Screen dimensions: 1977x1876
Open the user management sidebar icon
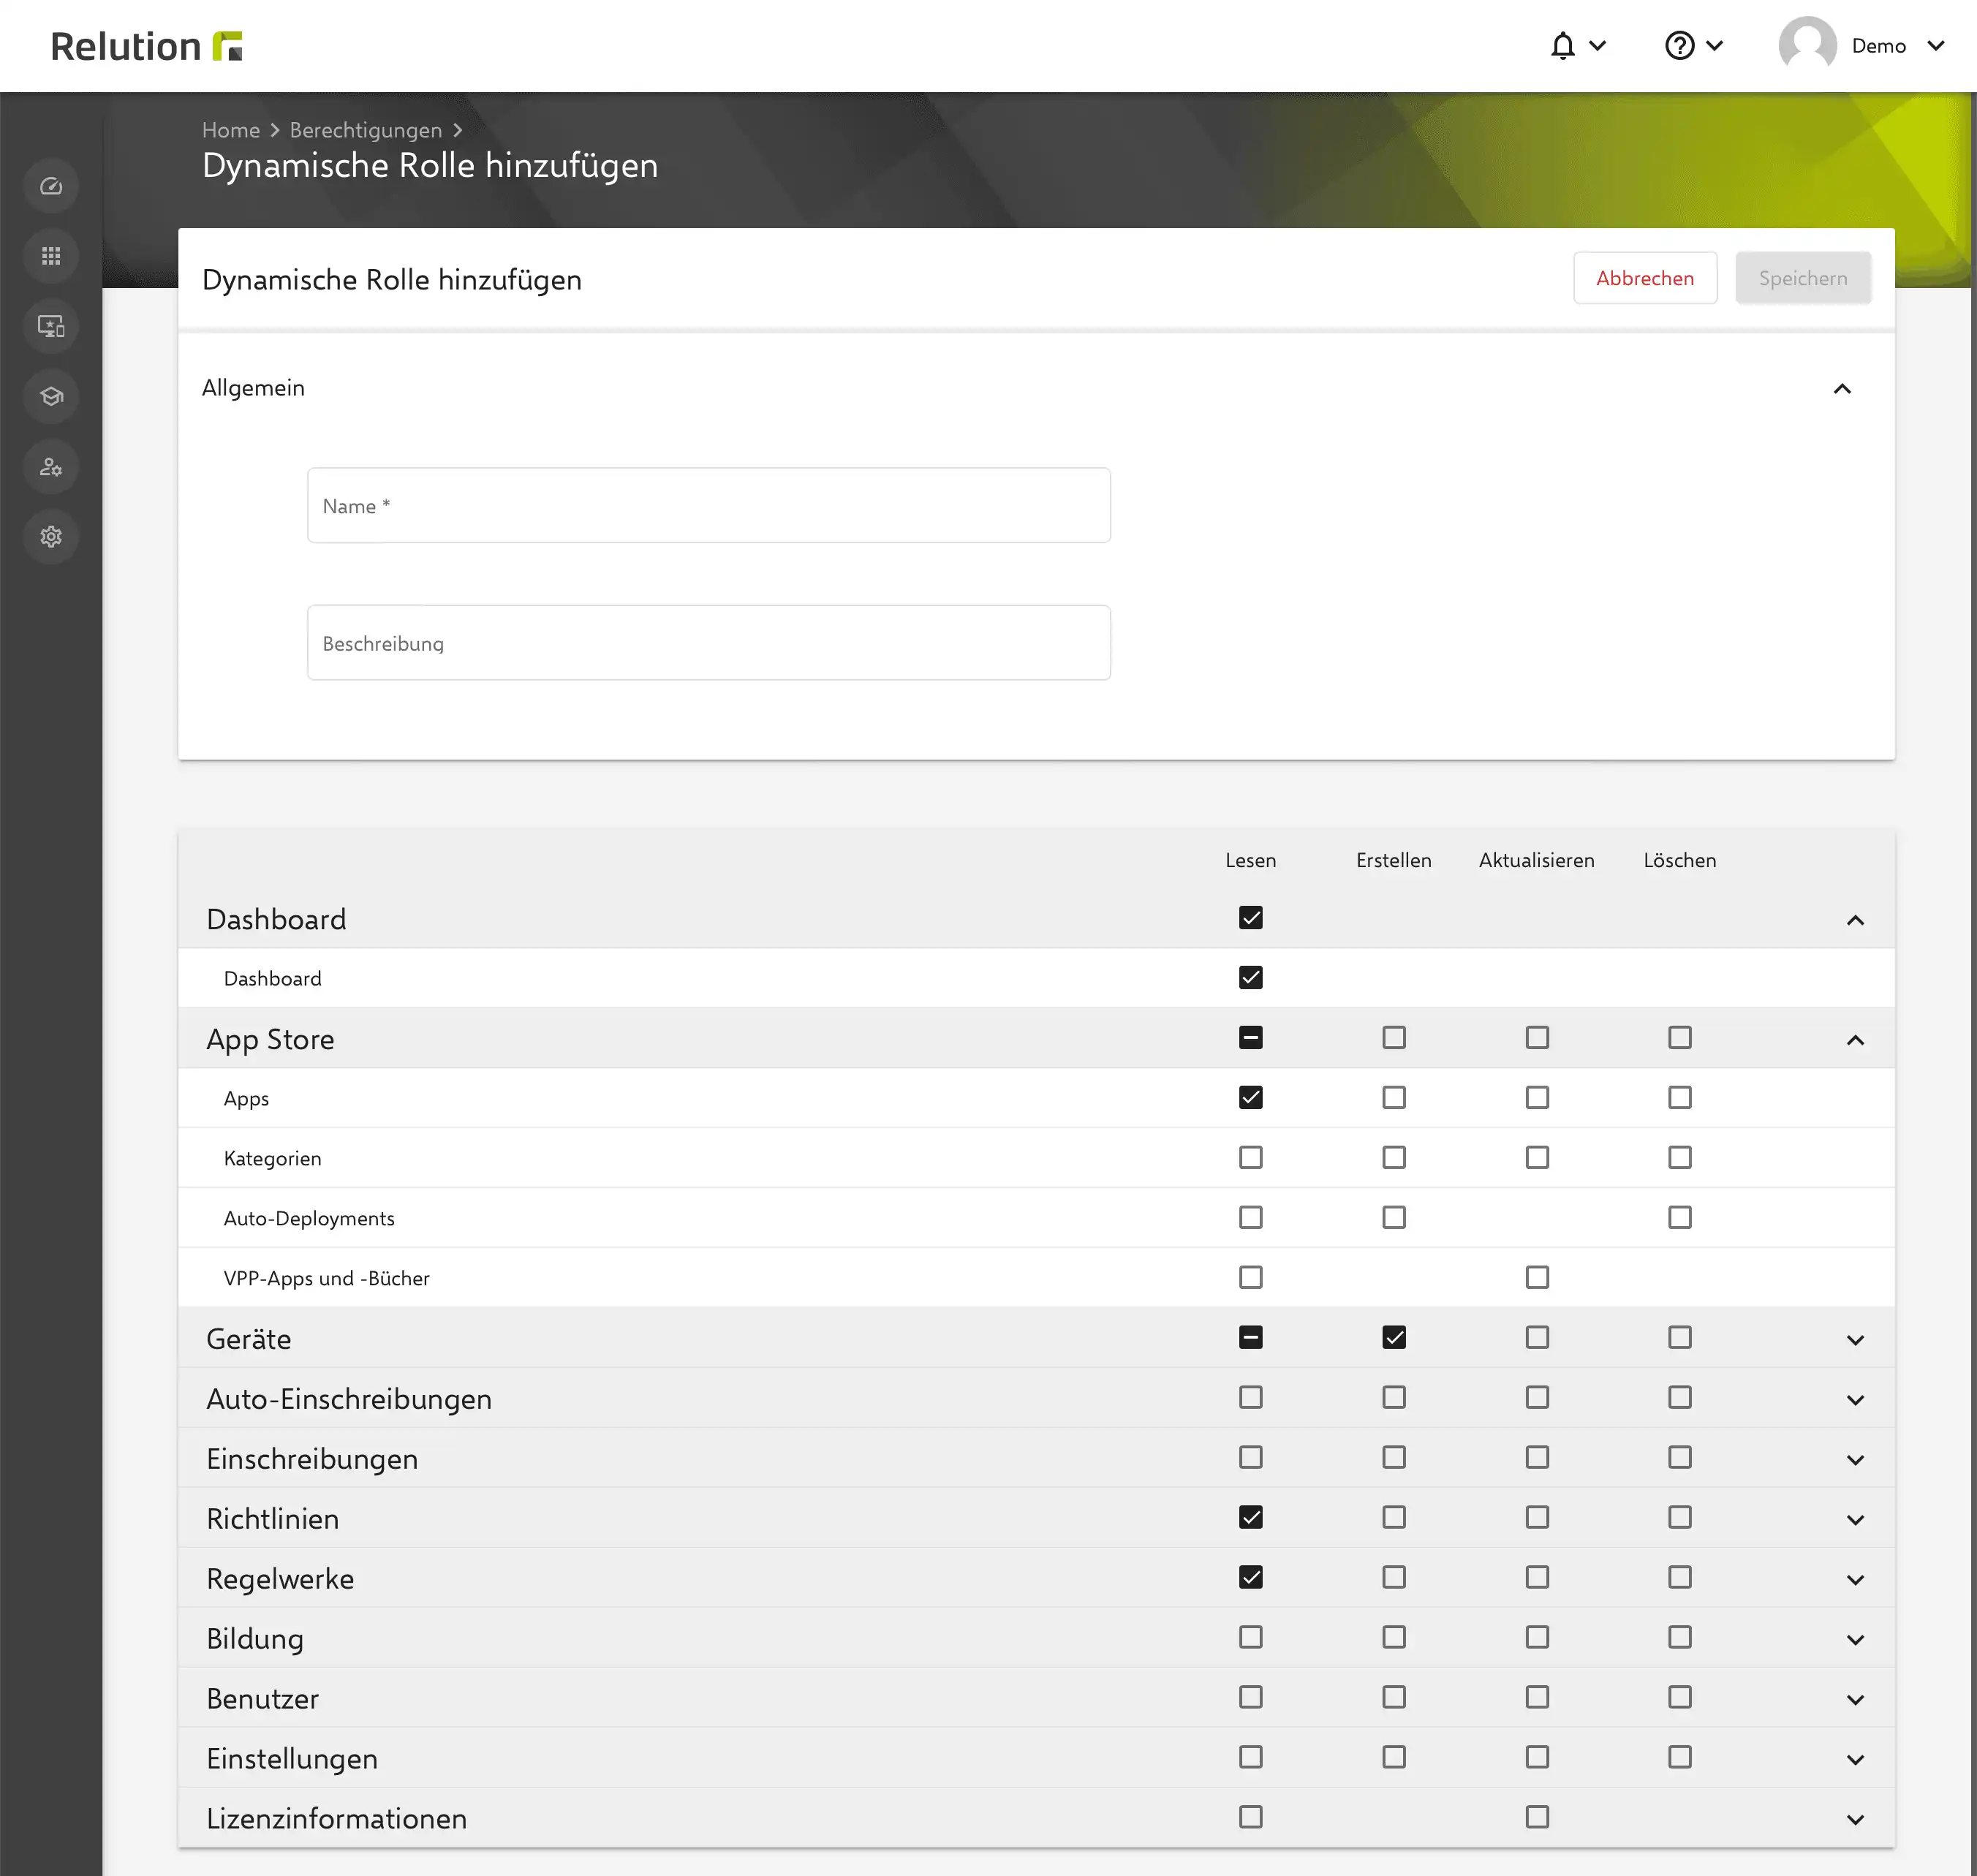click(x=51, y=467)
